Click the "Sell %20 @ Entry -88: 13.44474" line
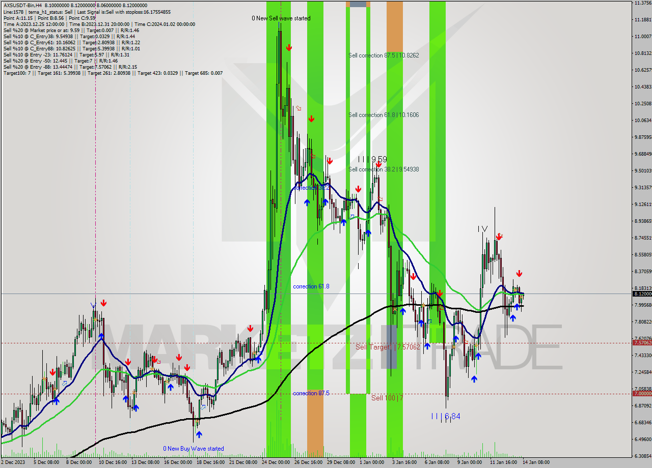 click(70, 67)
